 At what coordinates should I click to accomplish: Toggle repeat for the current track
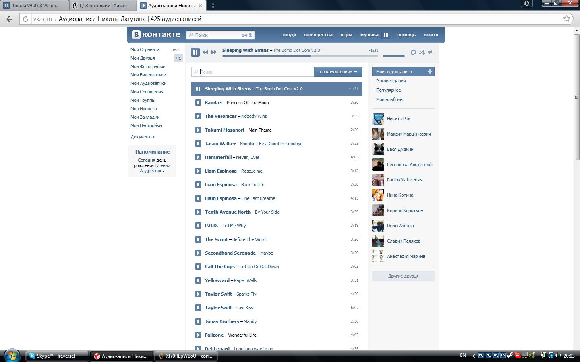pos(413,52)
